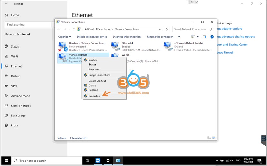Select the vEthernet (Default Switch) adapter icon

168,46
